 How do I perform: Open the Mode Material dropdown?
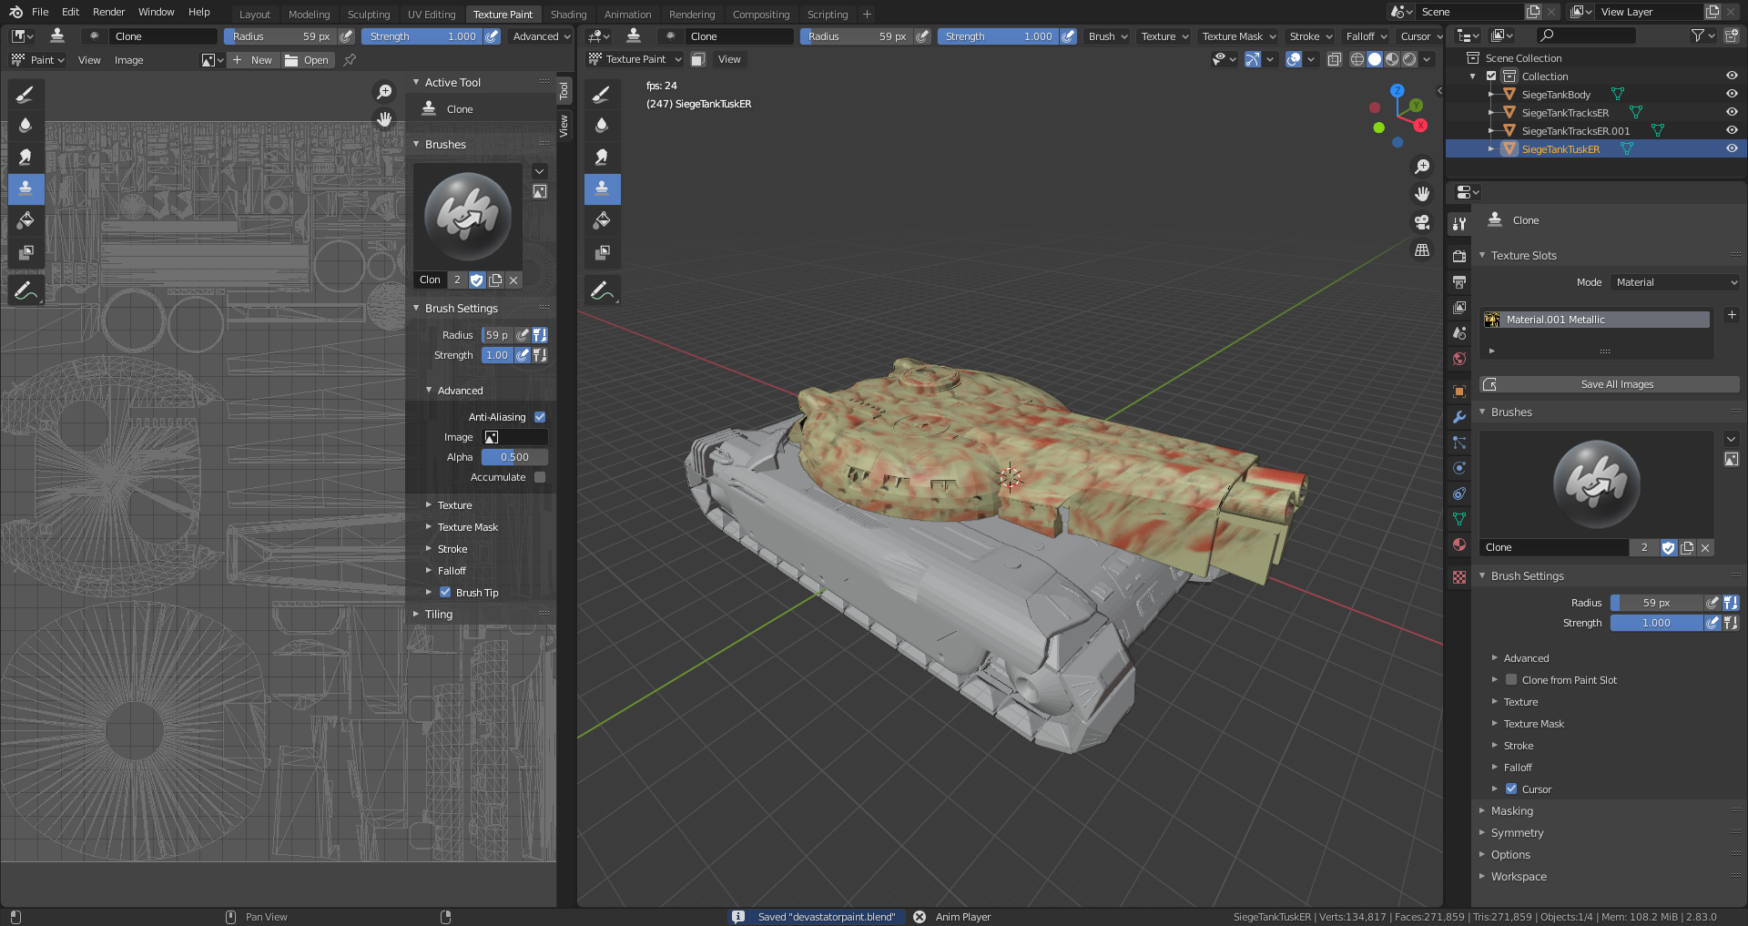1676,282
